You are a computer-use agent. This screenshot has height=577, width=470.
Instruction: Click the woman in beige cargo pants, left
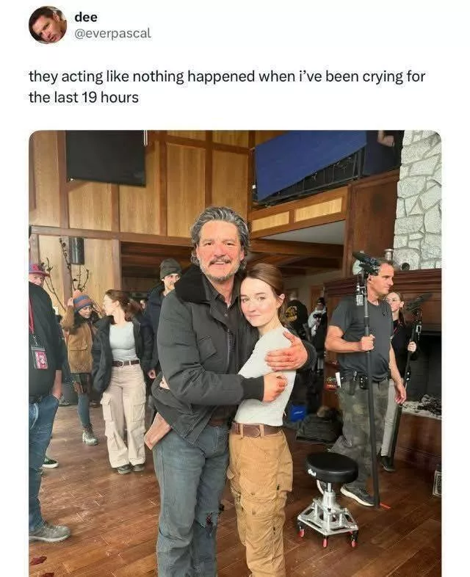pos(122,374)
